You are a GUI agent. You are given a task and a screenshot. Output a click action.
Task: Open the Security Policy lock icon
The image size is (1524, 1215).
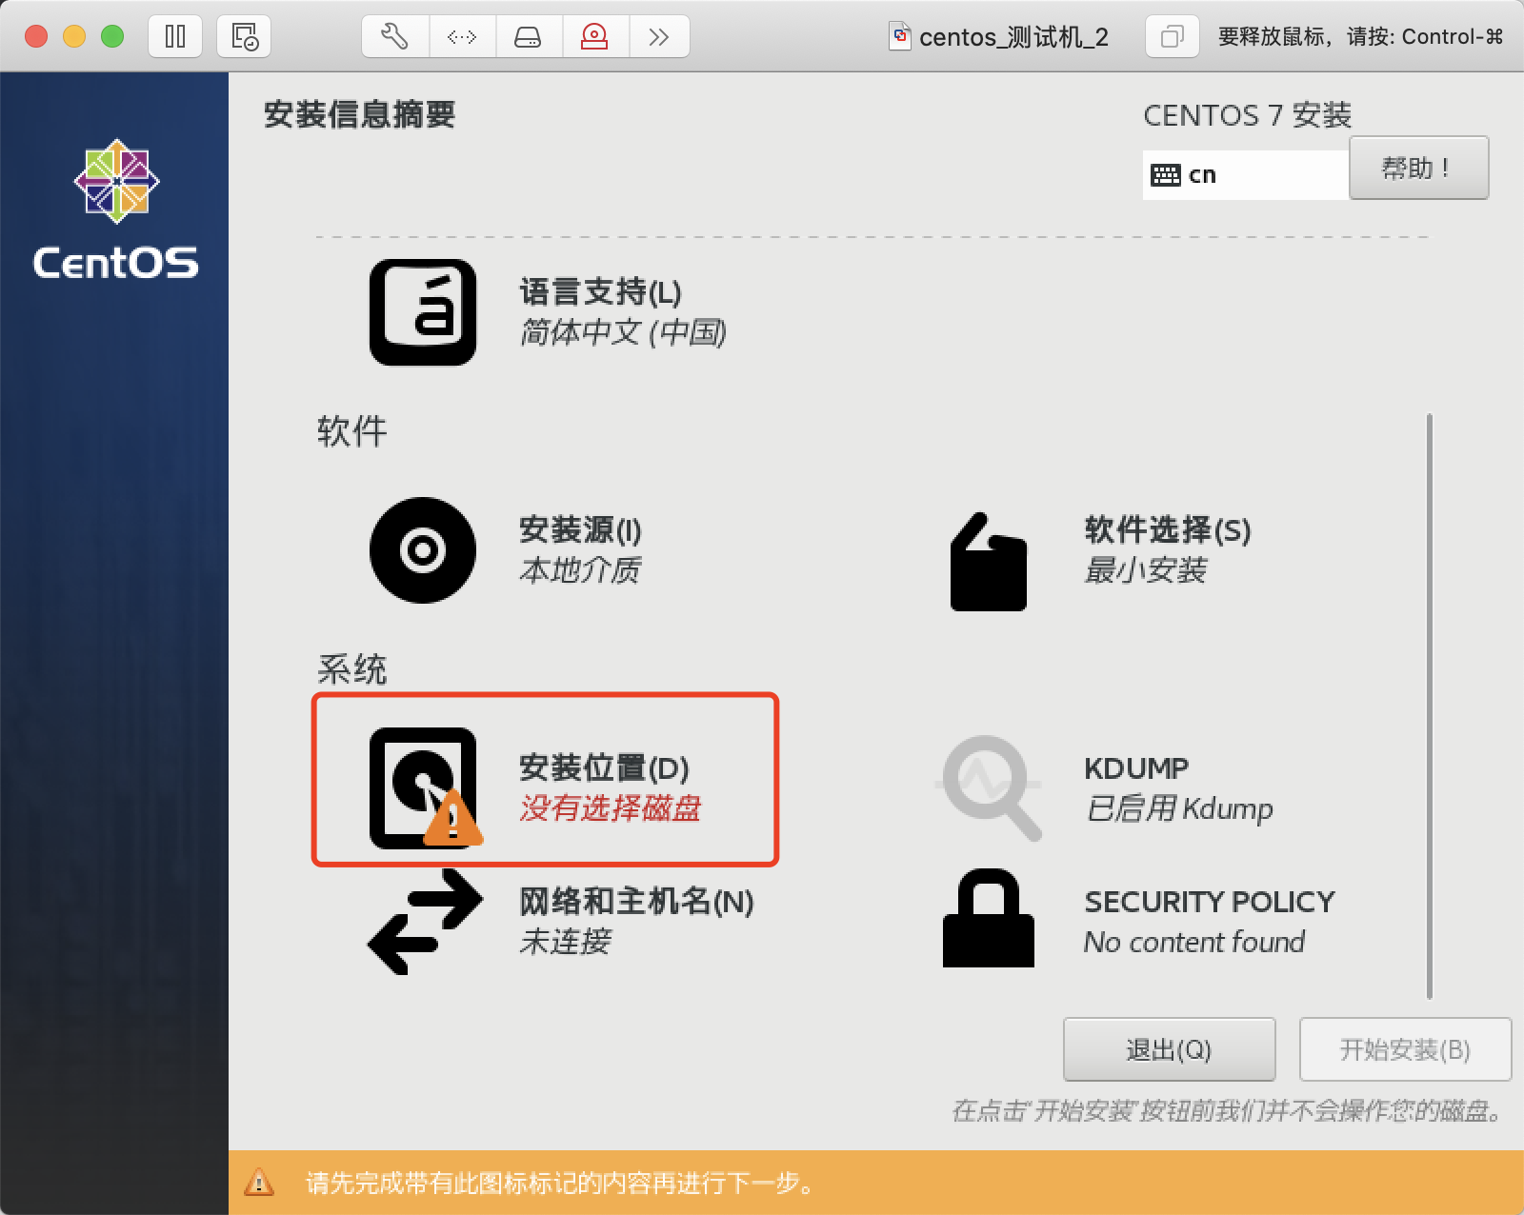pyautogui.click(x=989, y=918)
